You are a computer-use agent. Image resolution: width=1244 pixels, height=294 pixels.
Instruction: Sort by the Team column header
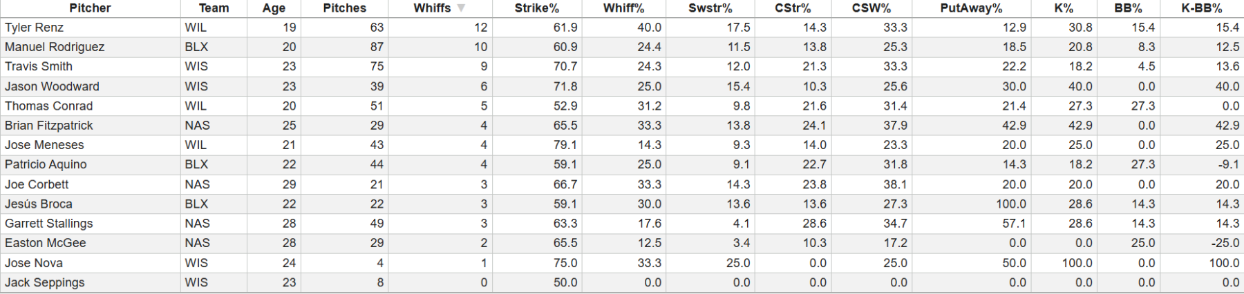[x=214, y=8]
